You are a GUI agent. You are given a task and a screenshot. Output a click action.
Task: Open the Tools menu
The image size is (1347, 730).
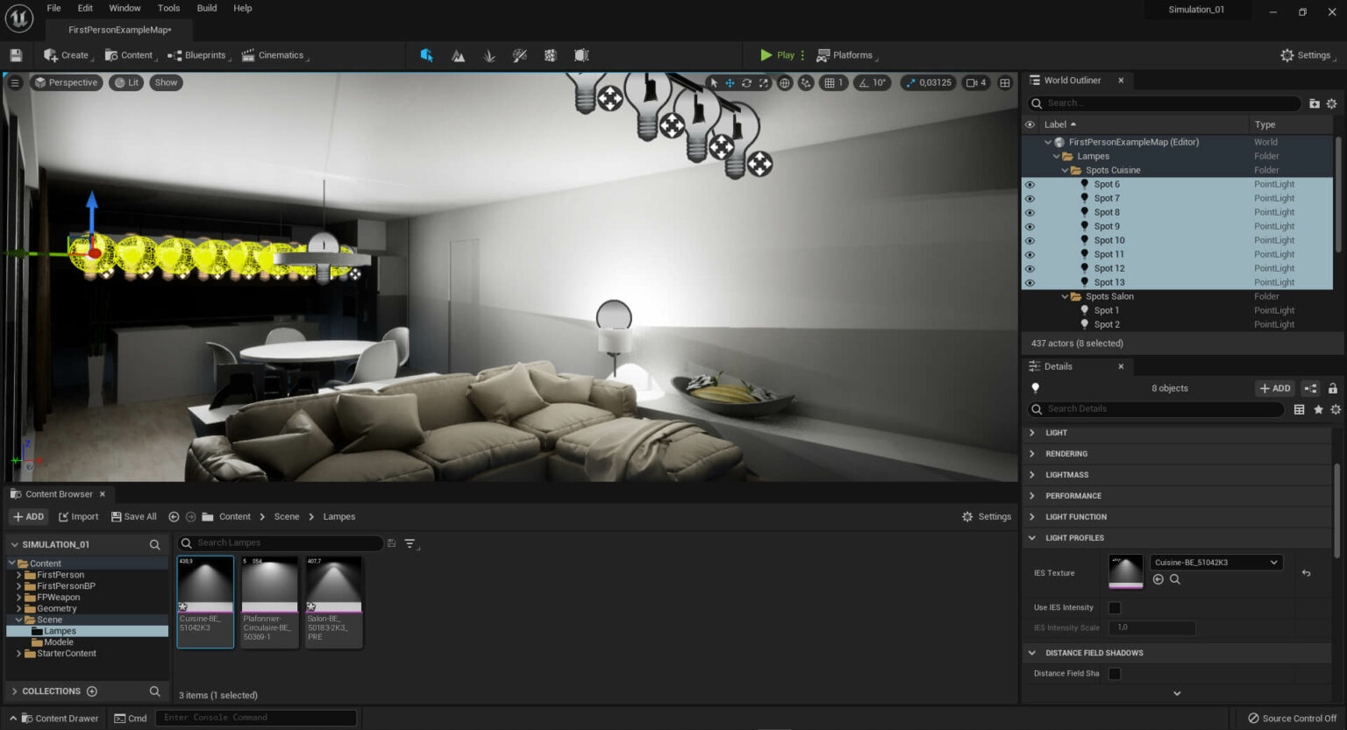[168, 8]
